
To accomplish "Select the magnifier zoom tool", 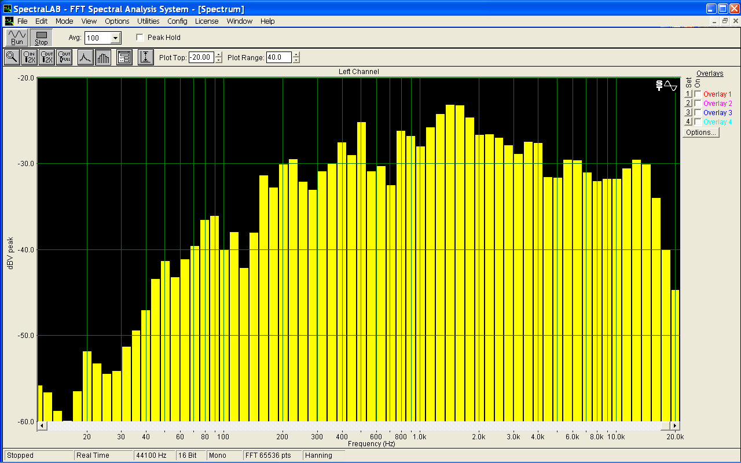I will (12, 57).
